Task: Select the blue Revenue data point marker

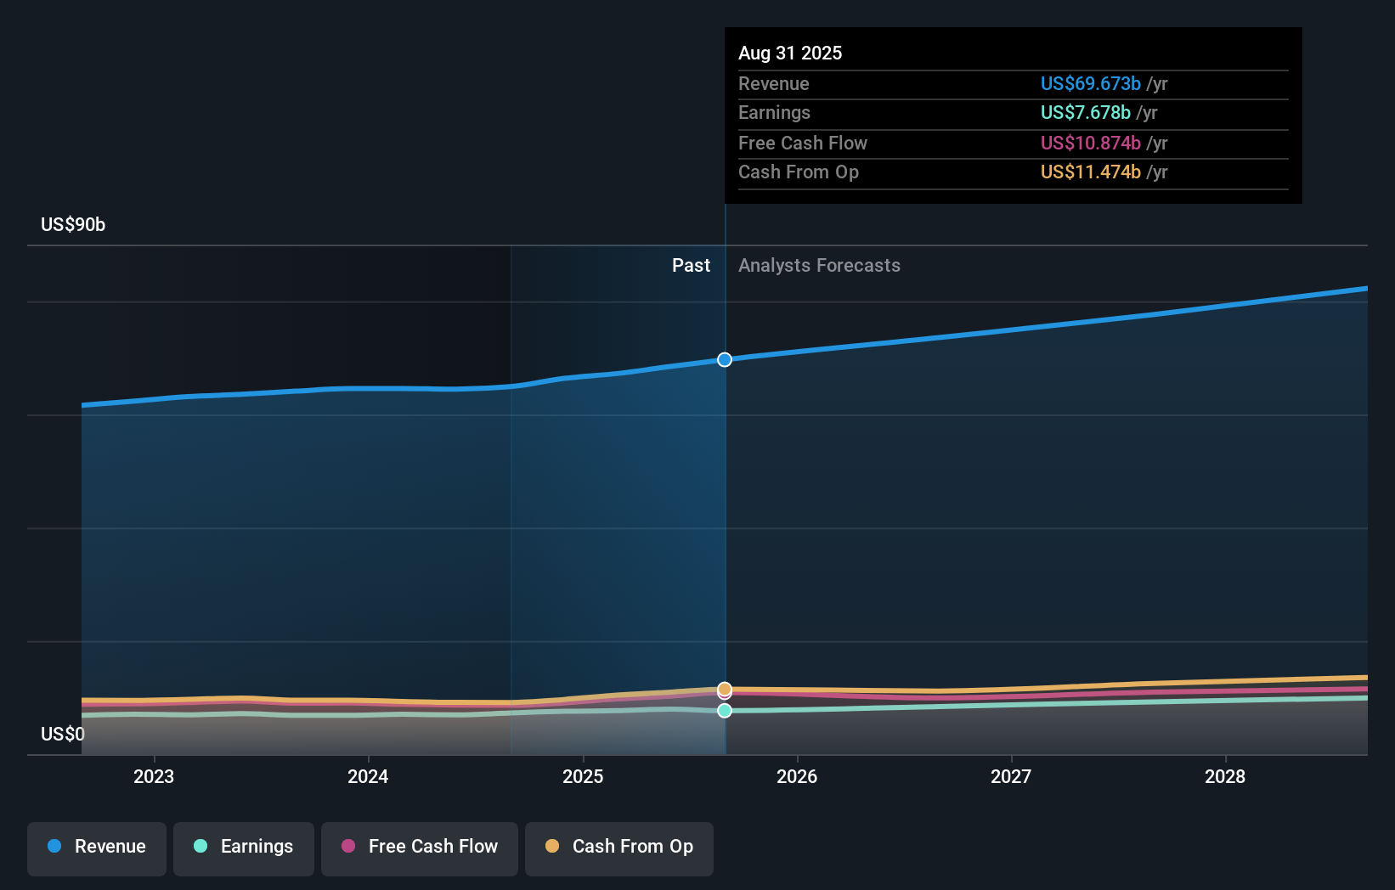Action: [724, 359]
